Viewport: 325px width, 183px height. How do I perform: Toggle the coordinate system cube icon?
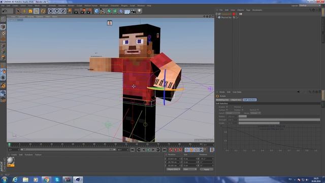pyautogui.click(x=69, y=11)
